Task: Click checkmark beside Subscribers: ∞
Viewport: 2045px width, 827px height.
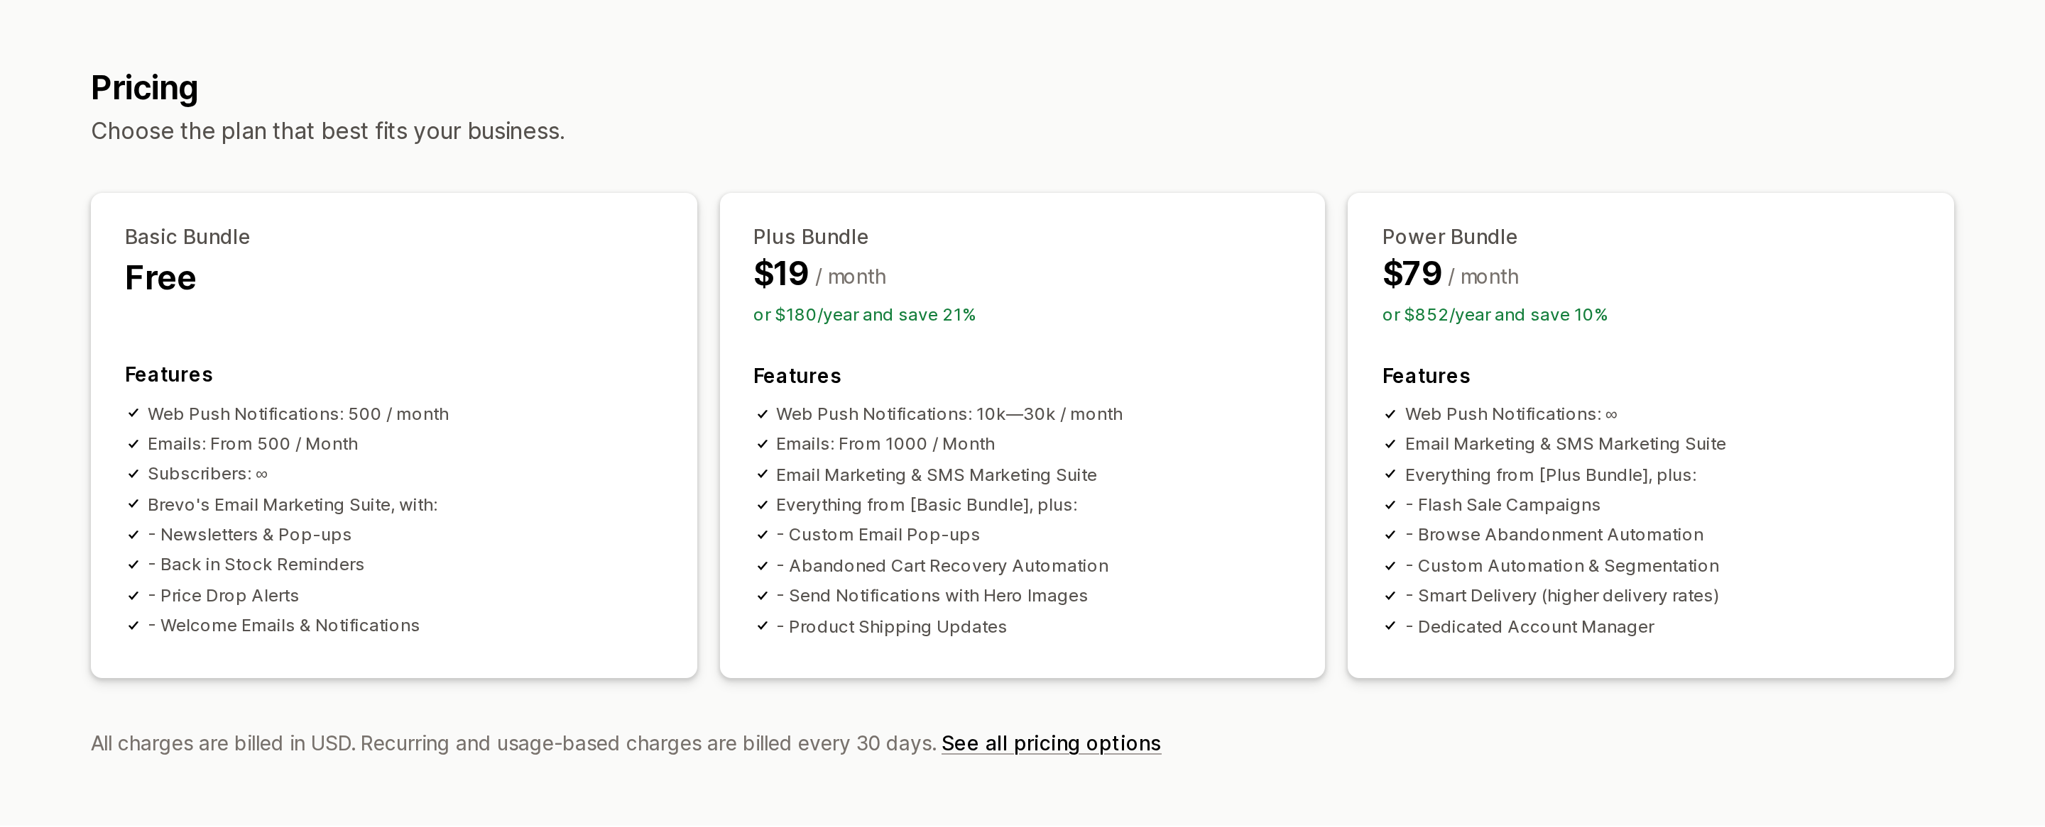Action: point(133,474)
